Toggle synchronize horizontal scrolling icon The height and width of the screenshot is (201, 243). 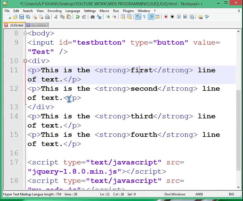[x=129, y=17]
